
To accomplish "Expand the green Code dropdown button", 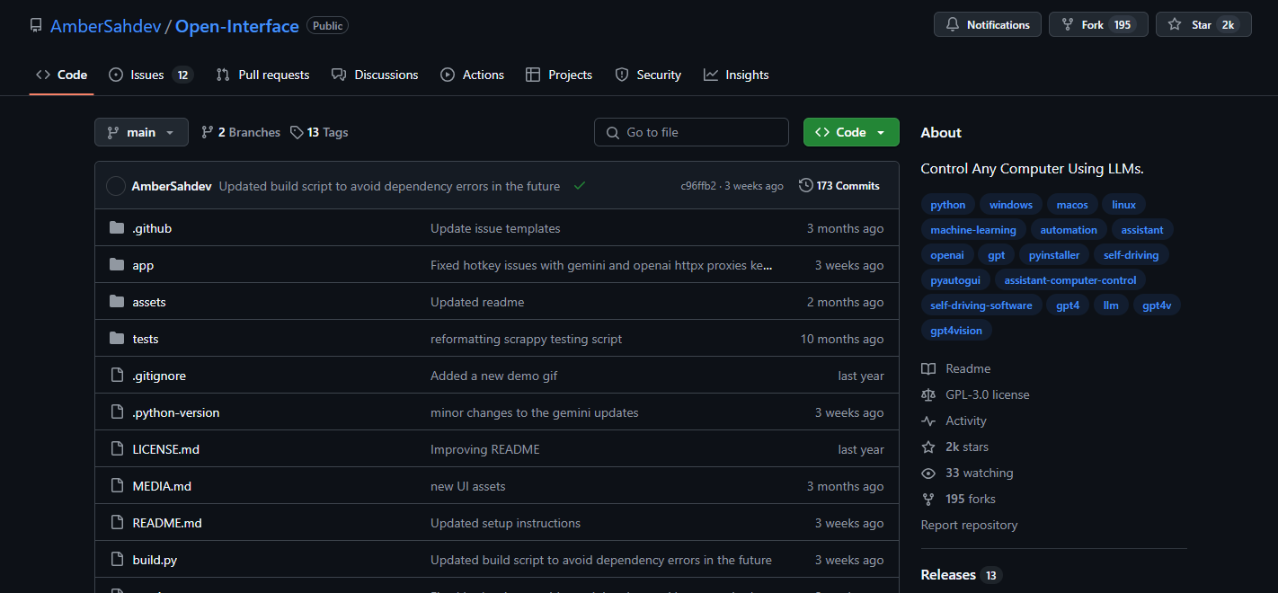I will coord(851,132).
